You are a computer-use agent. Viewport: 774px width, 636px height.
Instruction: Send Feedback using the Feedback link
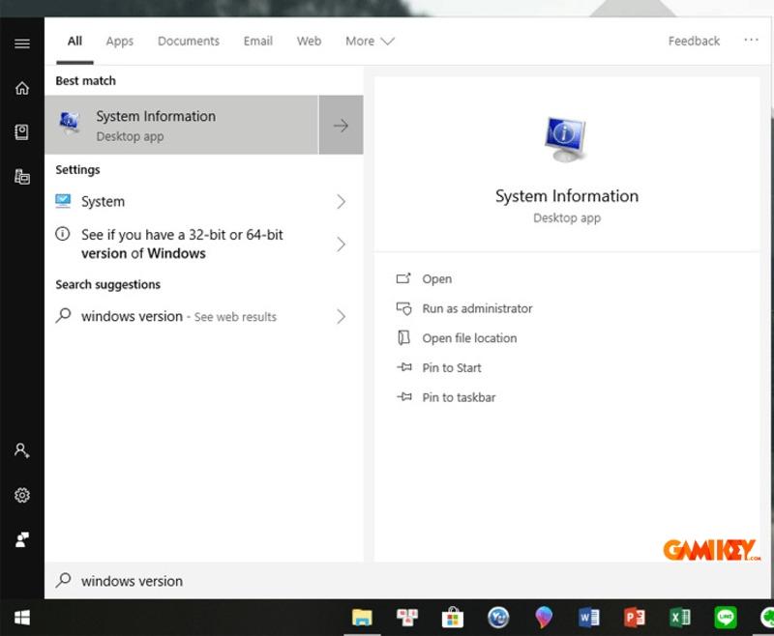(x=693, y=41)
